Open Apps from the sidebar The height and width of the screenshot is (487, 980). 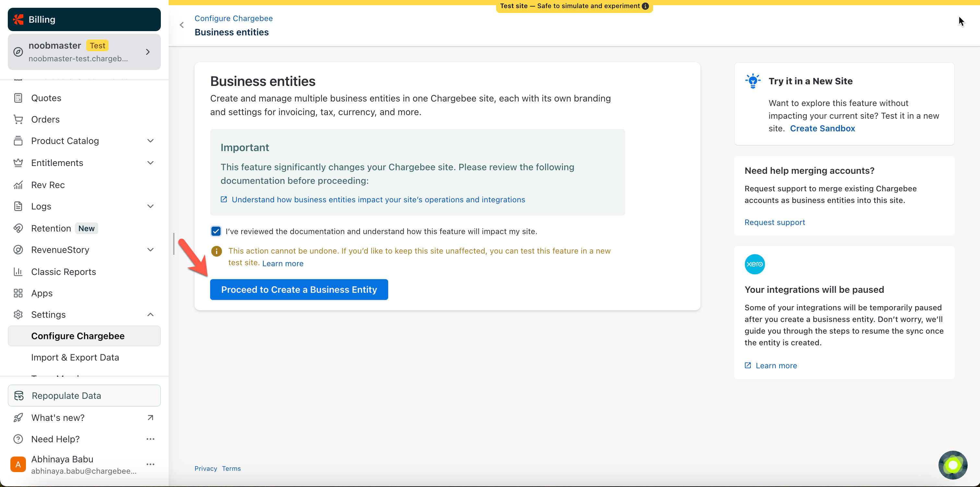pos(42,293)
